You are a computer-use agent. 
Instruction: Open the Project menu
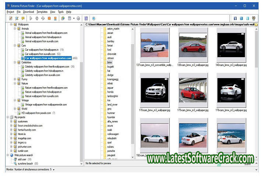10,12
